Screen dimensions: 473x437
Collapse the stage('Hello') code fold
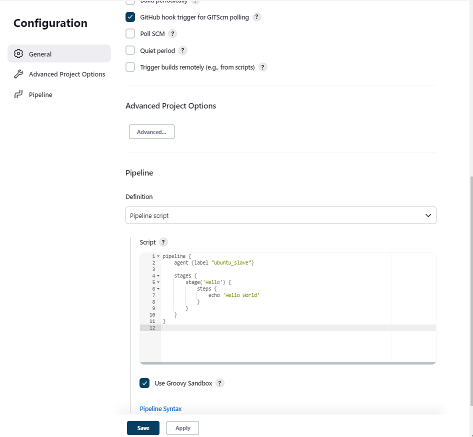[157, 282]
